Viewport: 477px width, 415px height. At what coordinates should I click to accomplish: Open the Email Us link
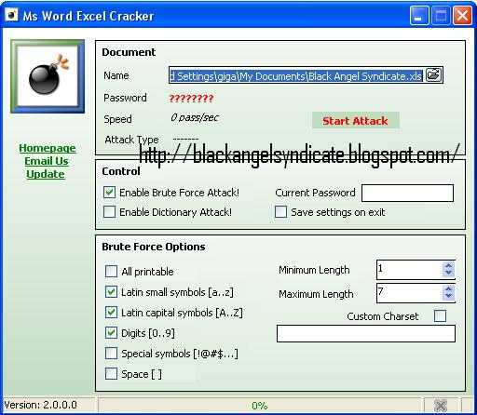(47, 161)
